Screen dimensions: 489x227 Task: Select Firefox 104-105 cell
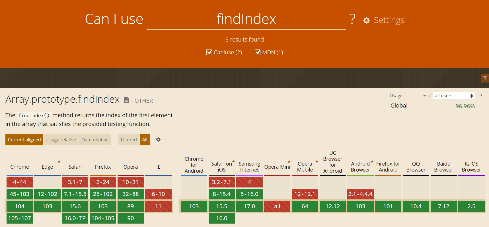[x=103, y=218]
